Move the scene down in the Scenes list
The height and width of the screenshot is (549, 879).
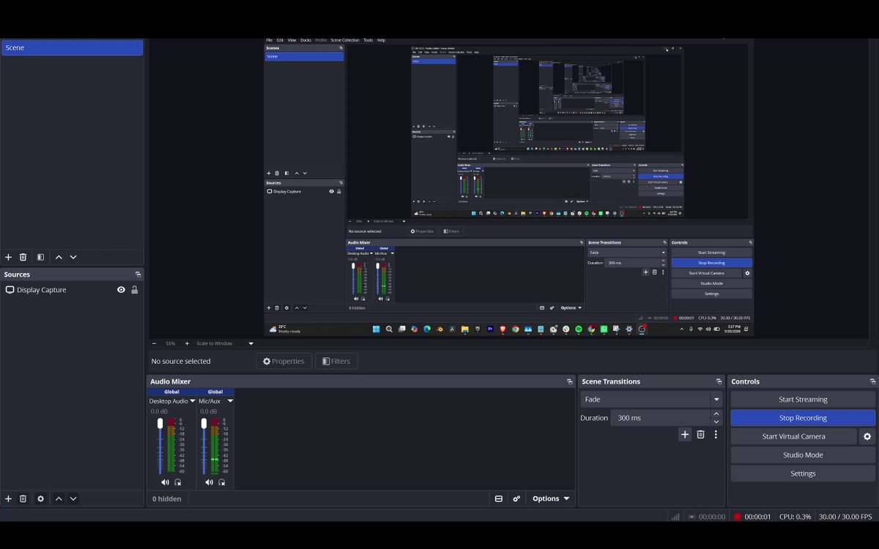(73, 257)
